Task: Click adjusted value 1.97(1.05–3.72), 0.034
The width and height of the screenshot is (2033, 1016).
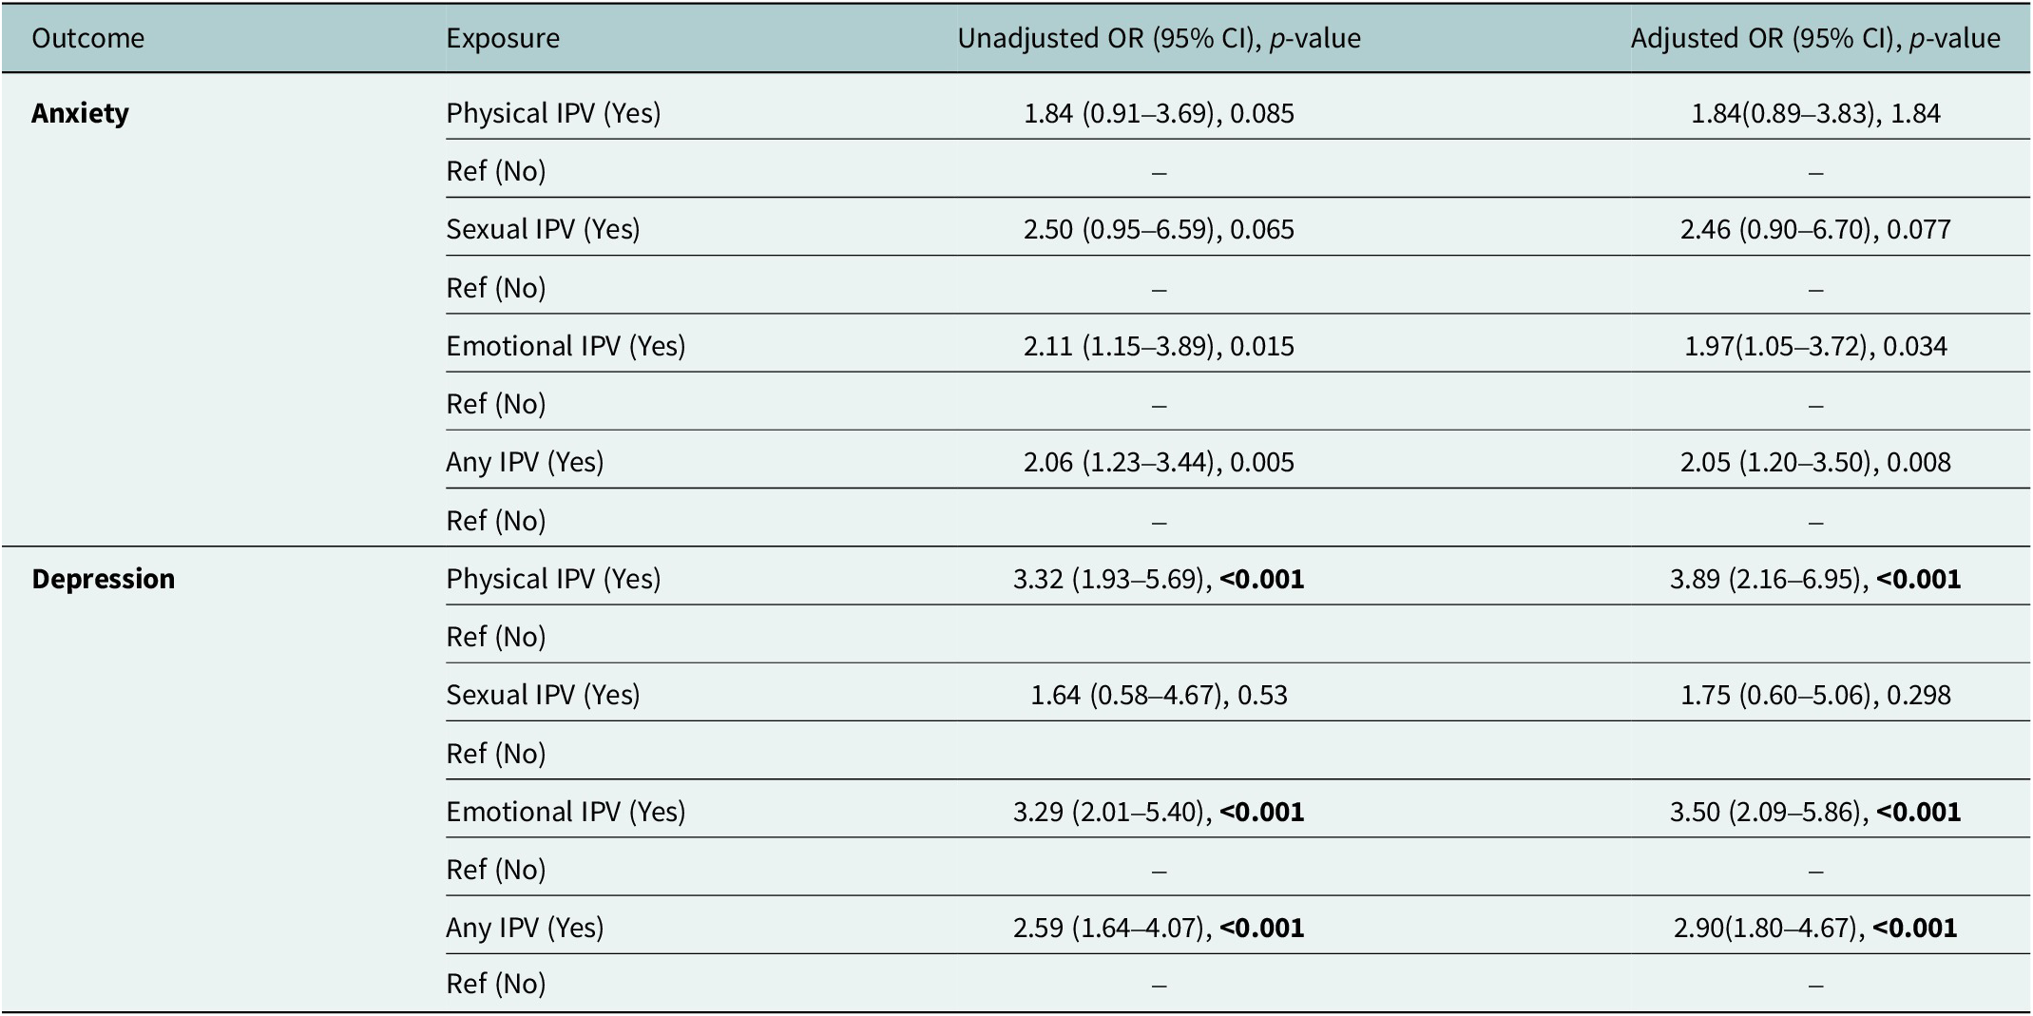Action: [x=1815, y=346]
